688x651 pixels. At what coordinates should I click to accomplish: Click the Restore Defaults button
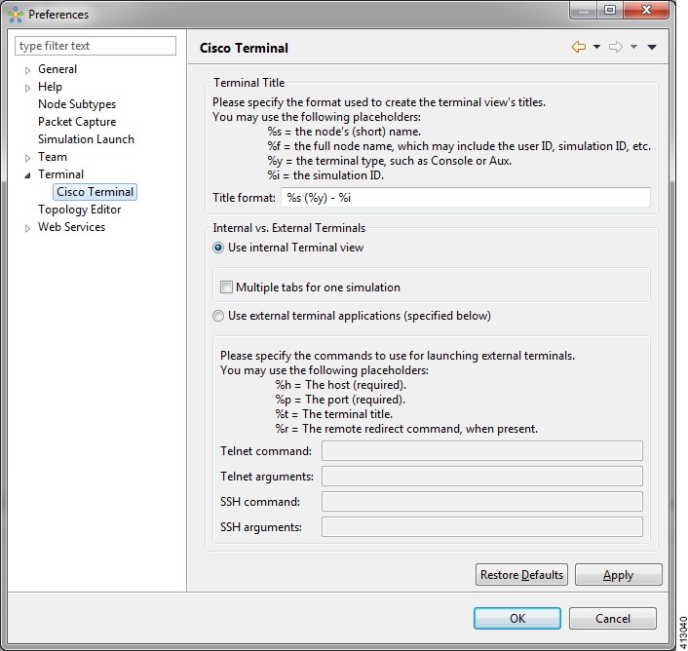521,575
